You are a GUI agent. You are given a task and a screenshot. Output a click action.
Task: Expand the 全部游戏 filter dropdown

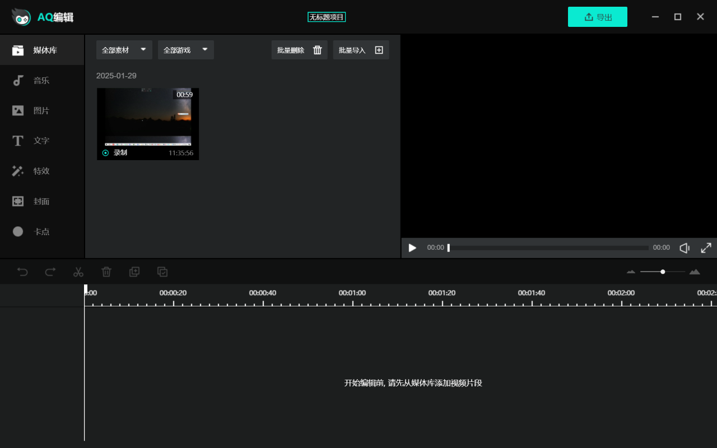pos(185,50)
